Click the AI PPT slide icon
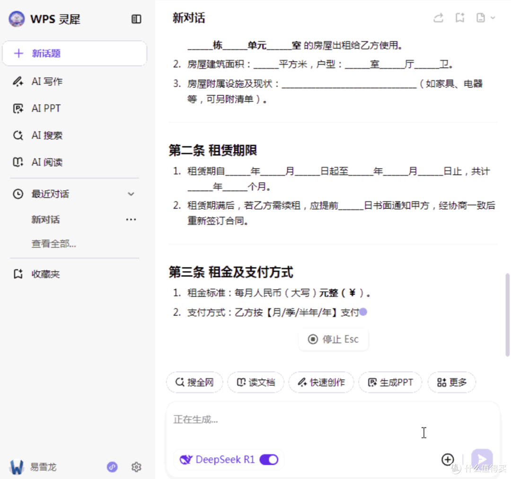This screenshot has height=479, width=511. [x=18, y=108]
